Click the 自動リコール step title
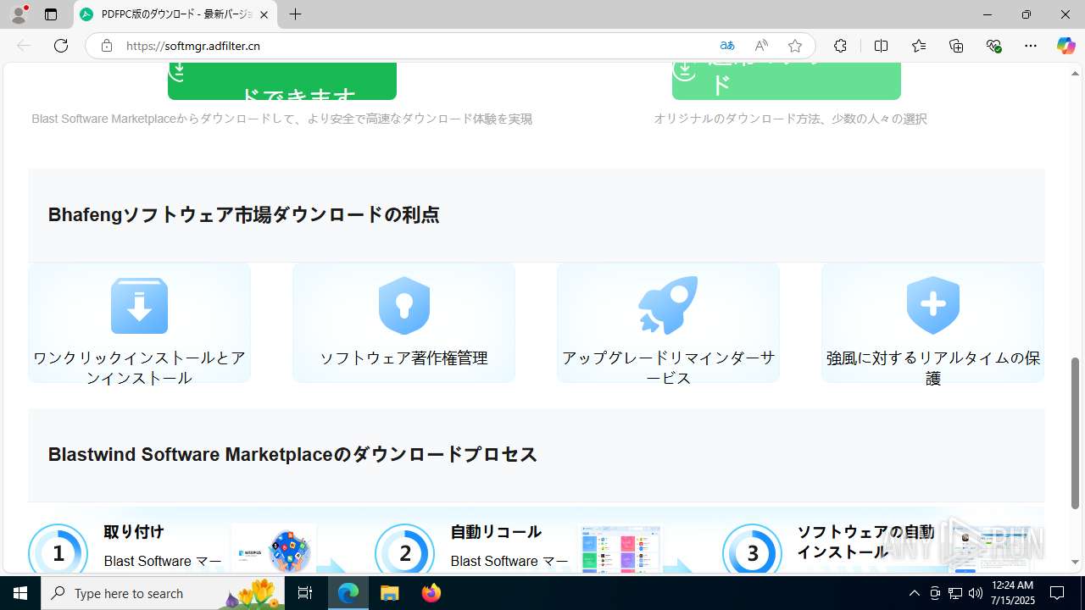Image resolution: width=1085 pixels, height=610 pixels. point(496,532)
